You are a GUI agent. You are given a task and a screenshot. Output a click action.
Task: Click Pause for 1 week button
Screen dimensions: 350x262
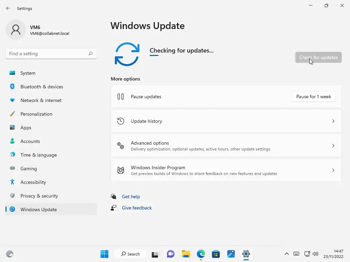click(x=313, y=97)
